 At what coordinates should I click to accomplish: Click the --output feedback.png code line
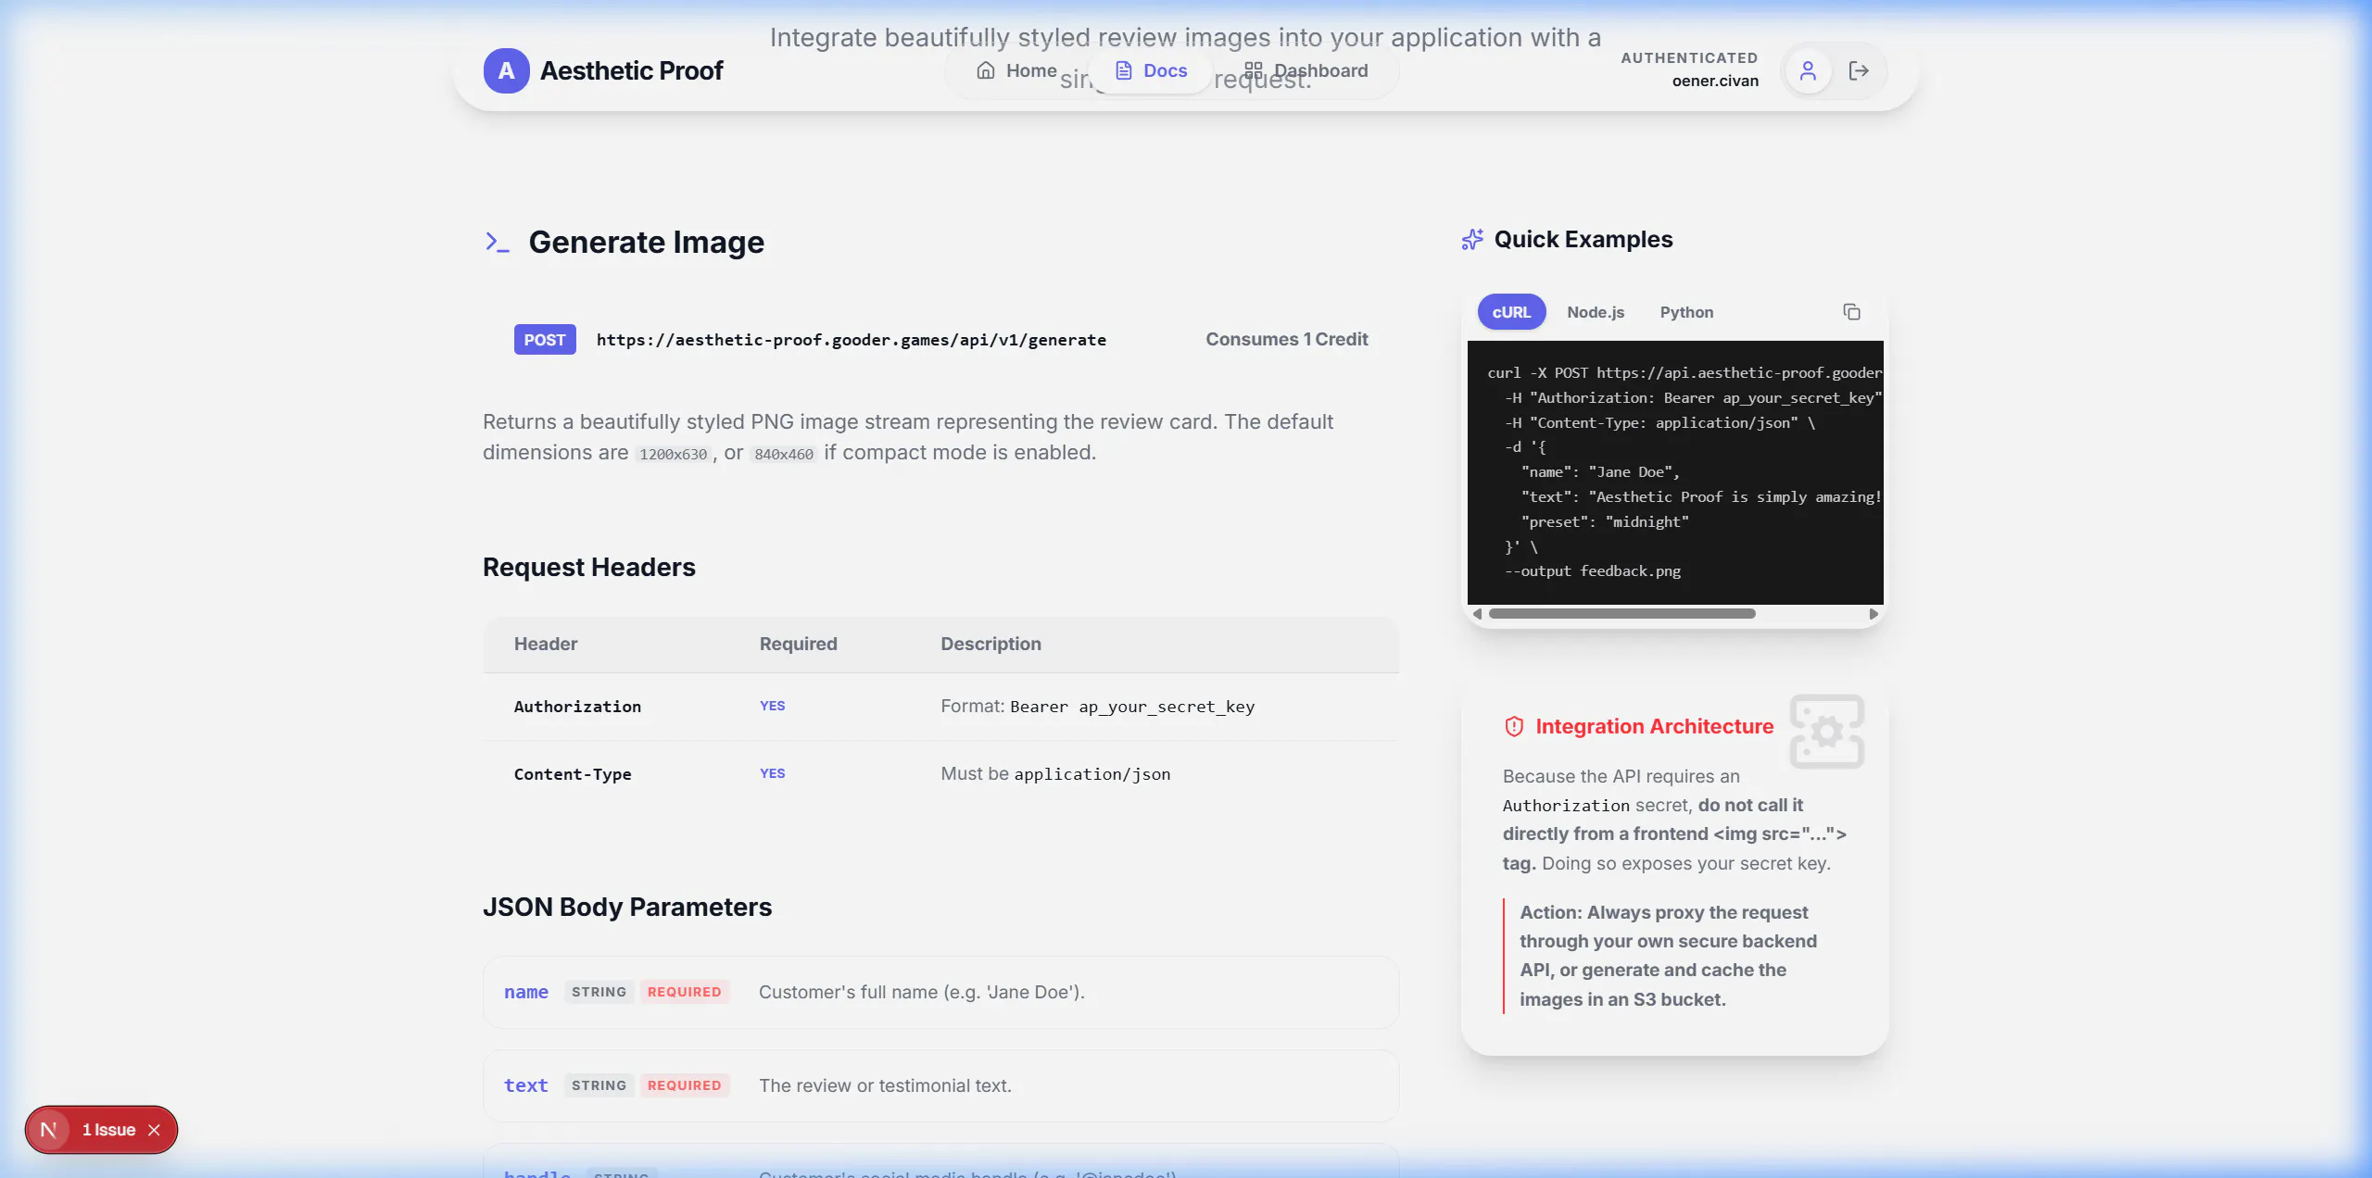[x=1592, y=571]
